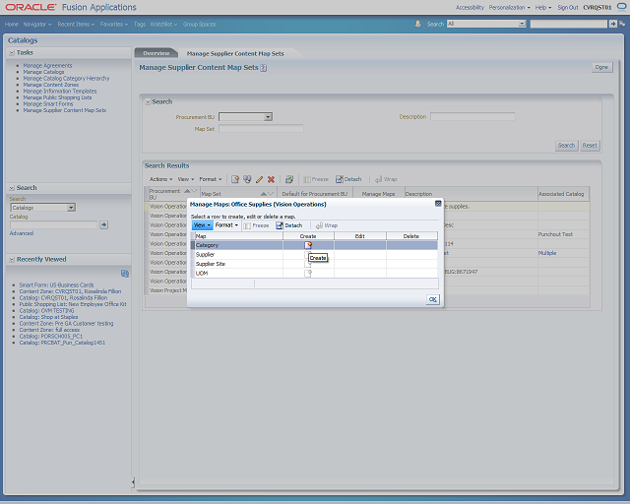The height and width of the screenshot is (504, 630).
Task: Click the global search text field
Action: [569, 24]
